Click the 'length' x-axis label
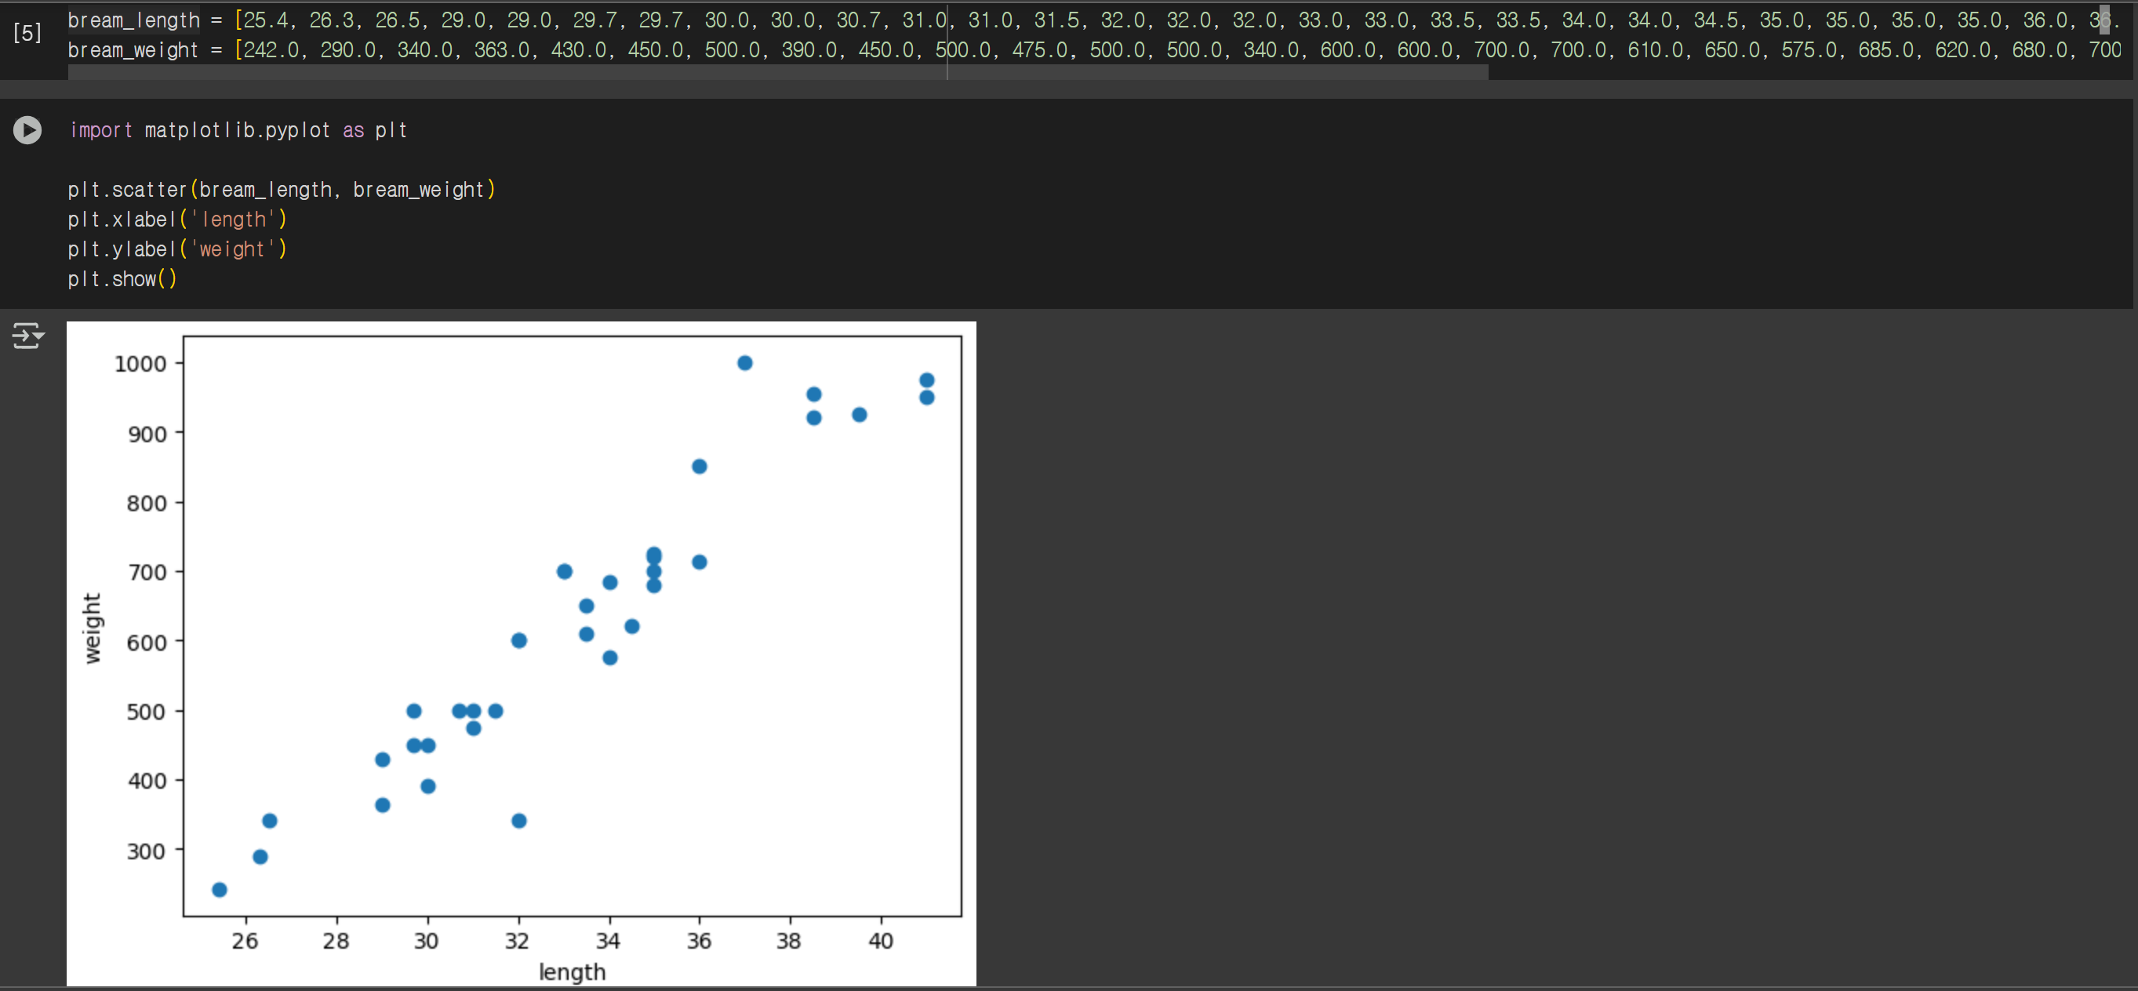2138x991 pixels. pos(572,971)
